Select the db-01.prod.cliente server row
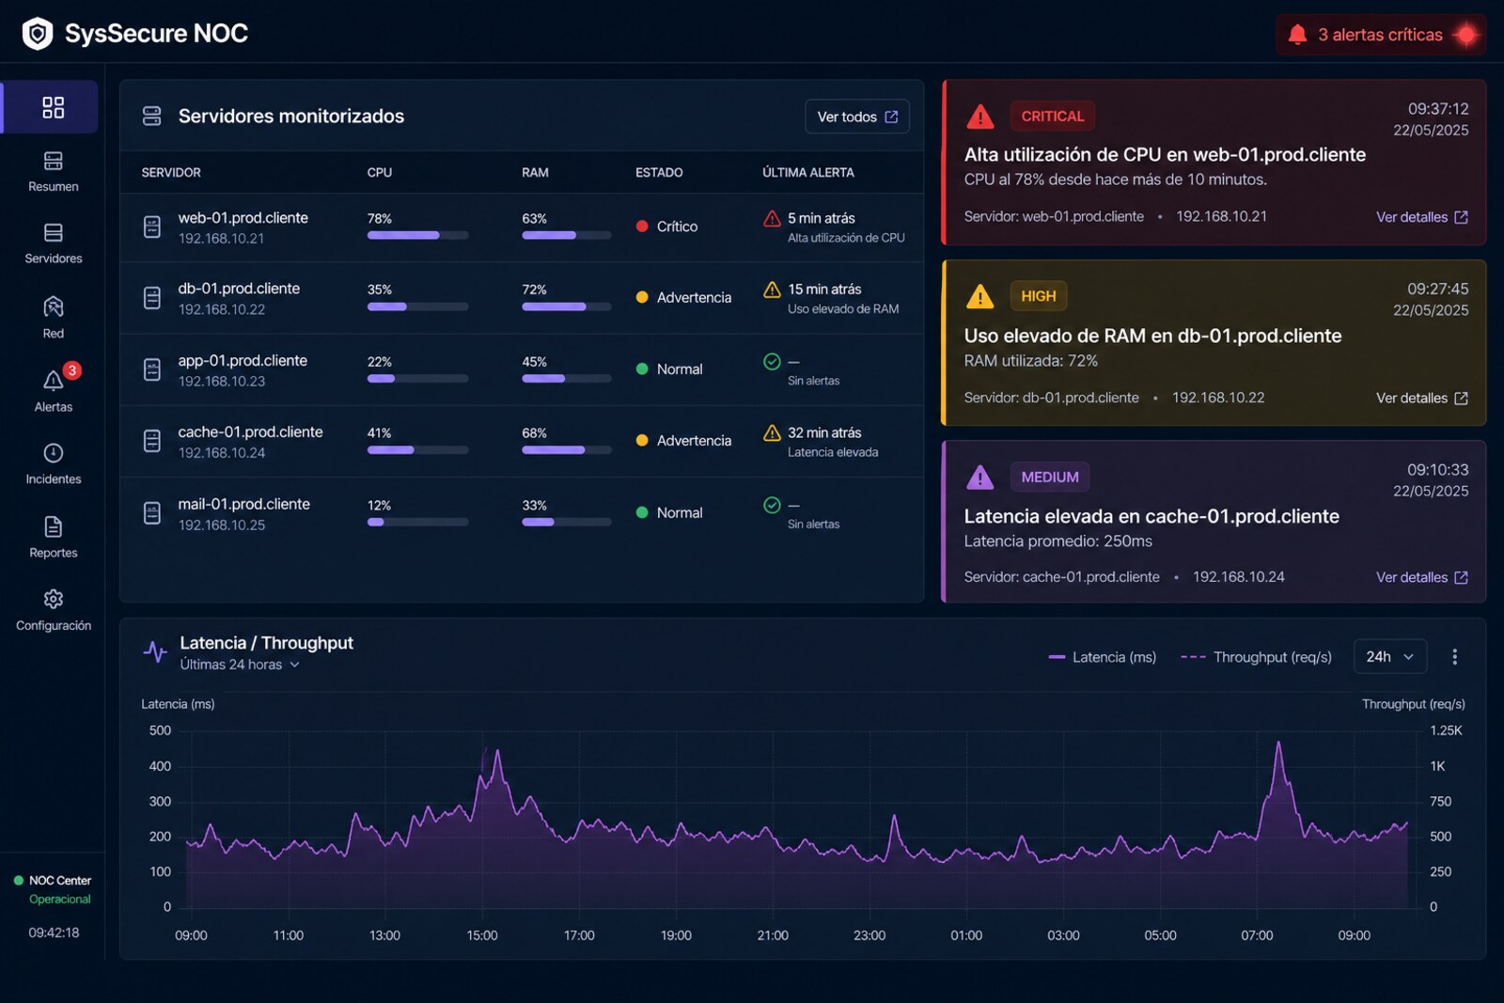 coord(522,298)
